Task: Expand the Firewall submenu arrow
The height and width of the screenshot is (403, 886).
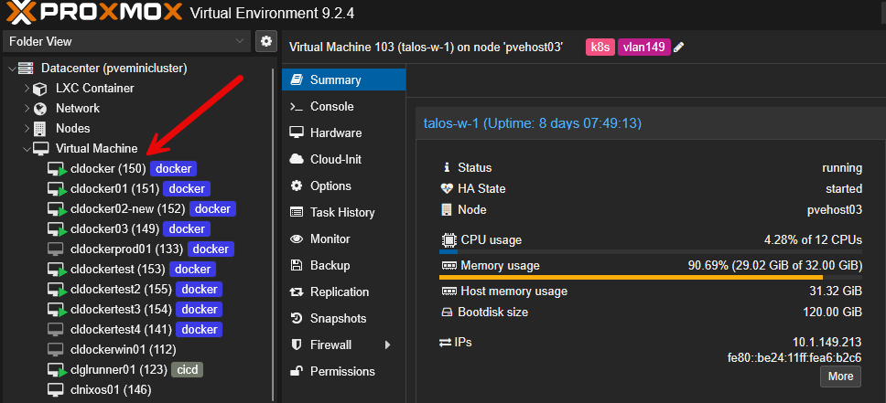Action: 388,345
